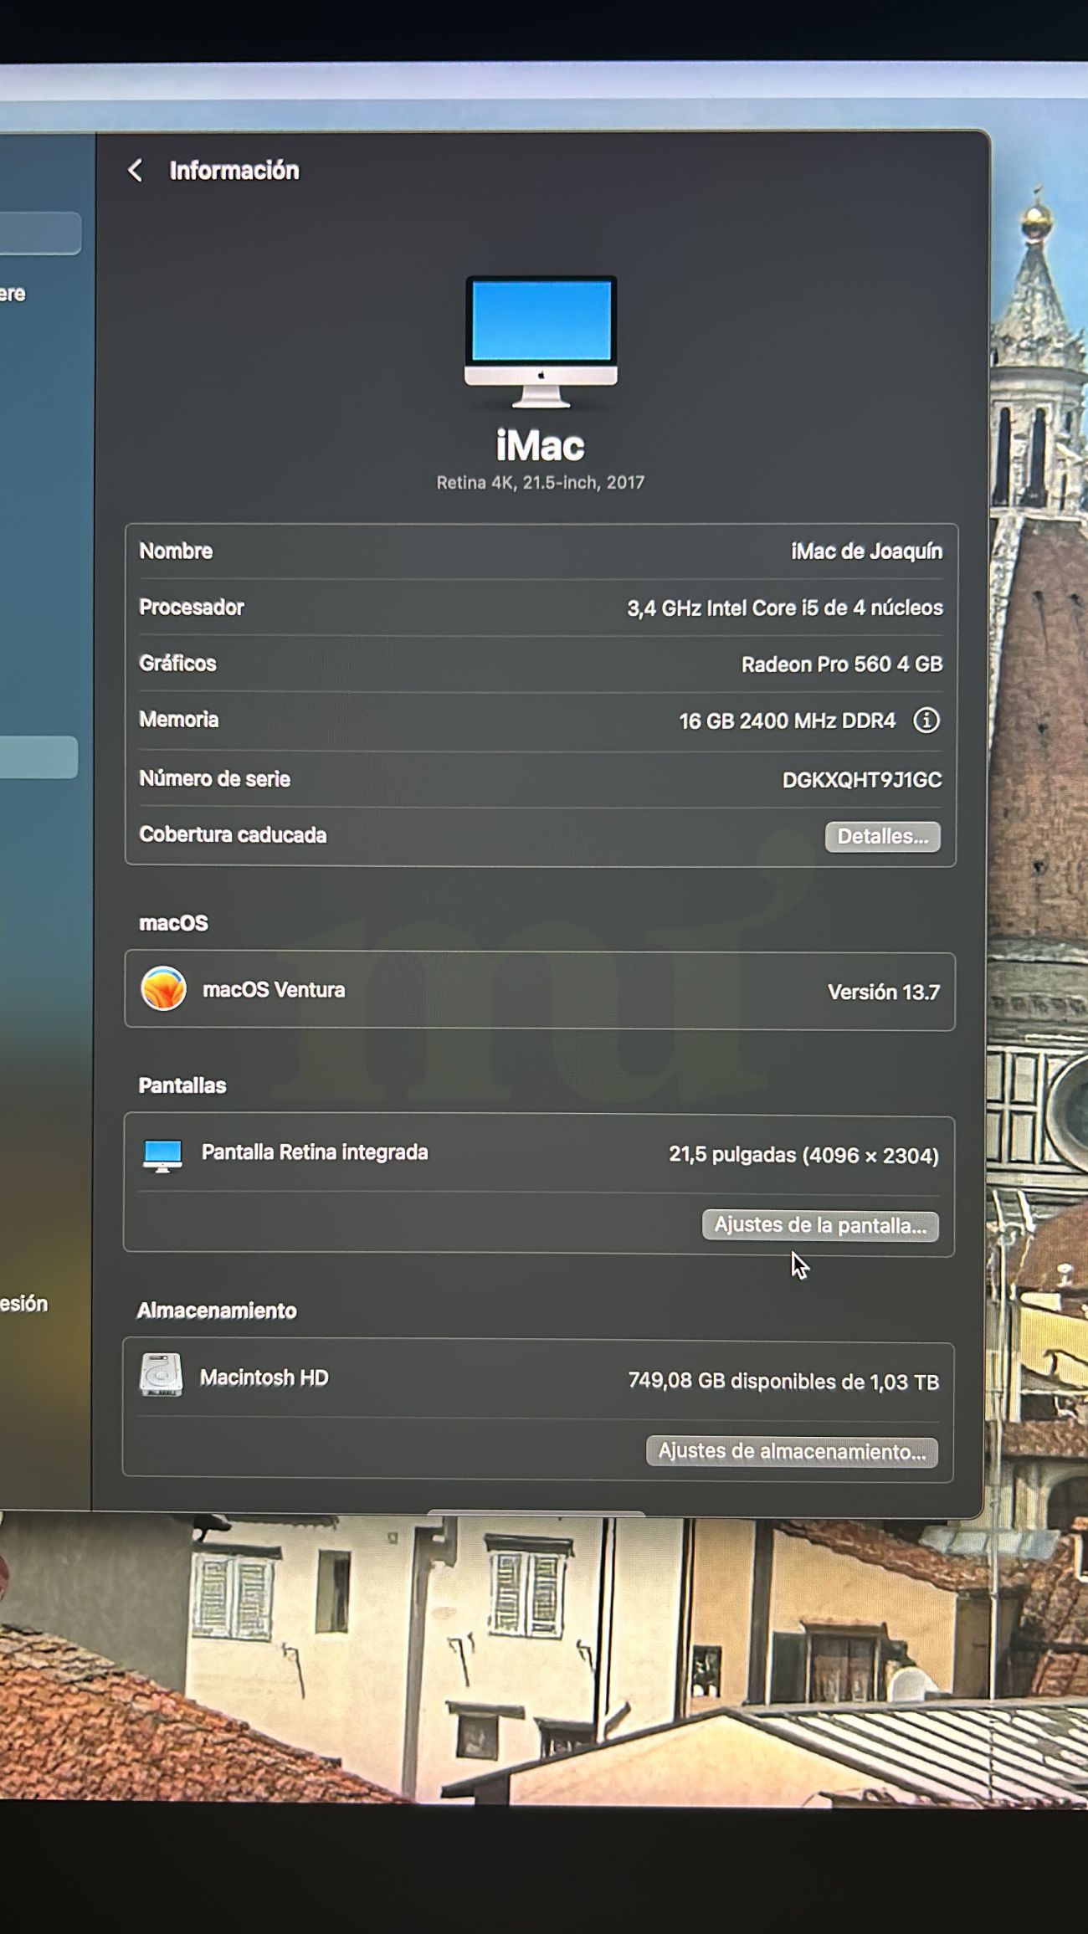This screenshot has height=1934, width=1088.
Task: Open Ajustes de almacenamiento...
Action: click(792, 1451)
